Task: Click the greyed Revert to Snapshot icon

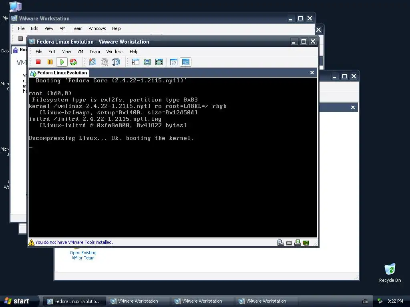Action: click(x=105, y=62)
